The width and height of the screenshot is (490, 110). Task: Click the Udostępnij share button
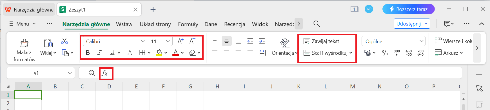(x=412, y=24)
